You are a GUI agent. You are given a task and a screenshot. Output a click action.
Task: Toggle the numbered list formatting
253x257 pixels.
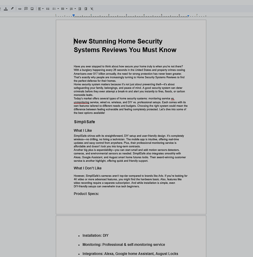(71, 9)
